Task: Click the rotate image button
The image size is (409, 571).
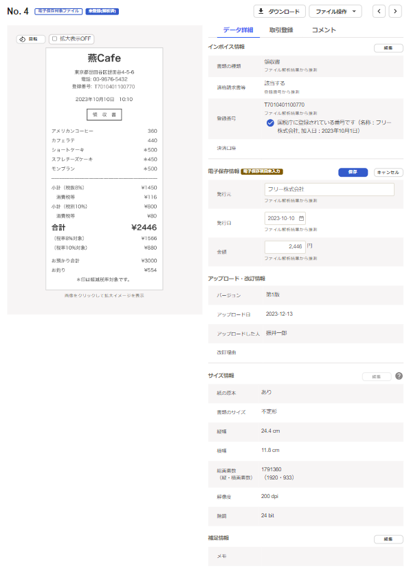Action: point(30,39)
